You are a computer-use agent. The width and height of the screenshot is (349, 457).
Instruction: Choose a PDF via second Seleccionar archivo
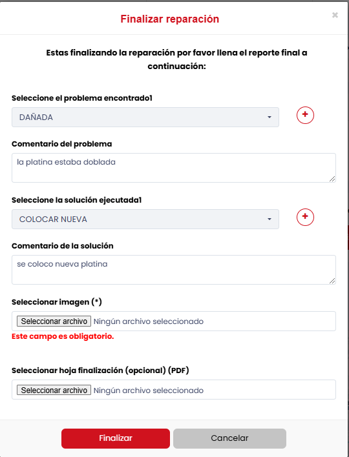tap(54, 391)
